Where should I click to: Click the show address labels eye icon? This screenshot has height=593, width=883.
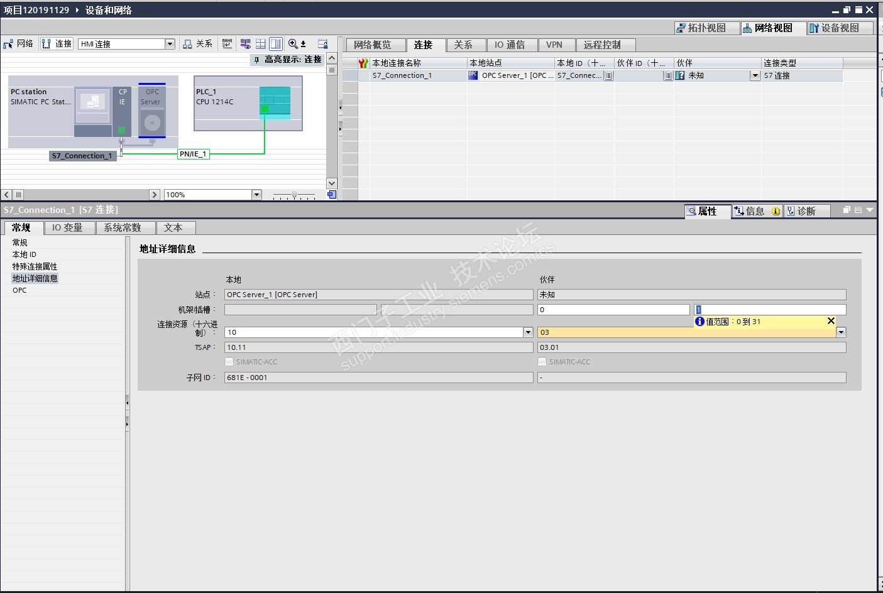[246, 44]
